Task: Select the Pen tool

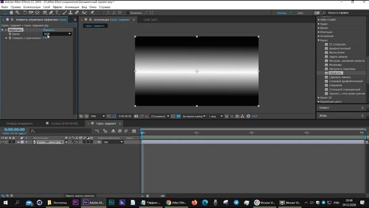Action: pyautogui.click(x=51, y=13)
